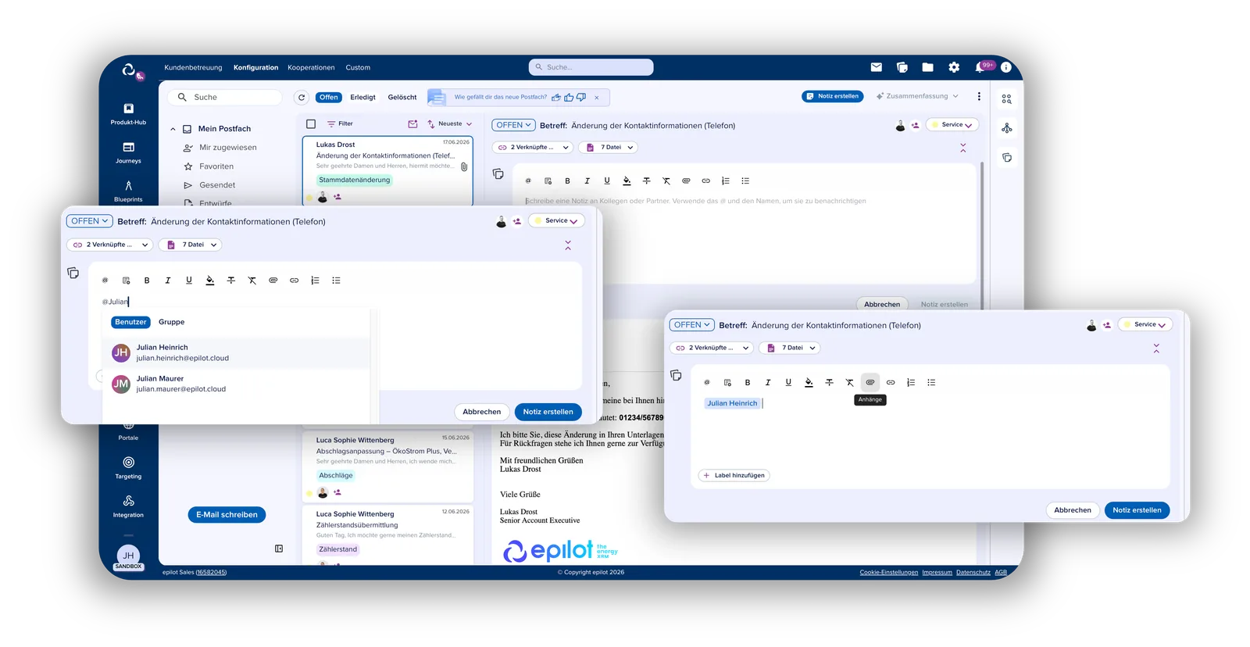Insert a mention via @ icon in the @Julian popup
The width and height of the screenshot is (1250, 647).
(105, 280)
